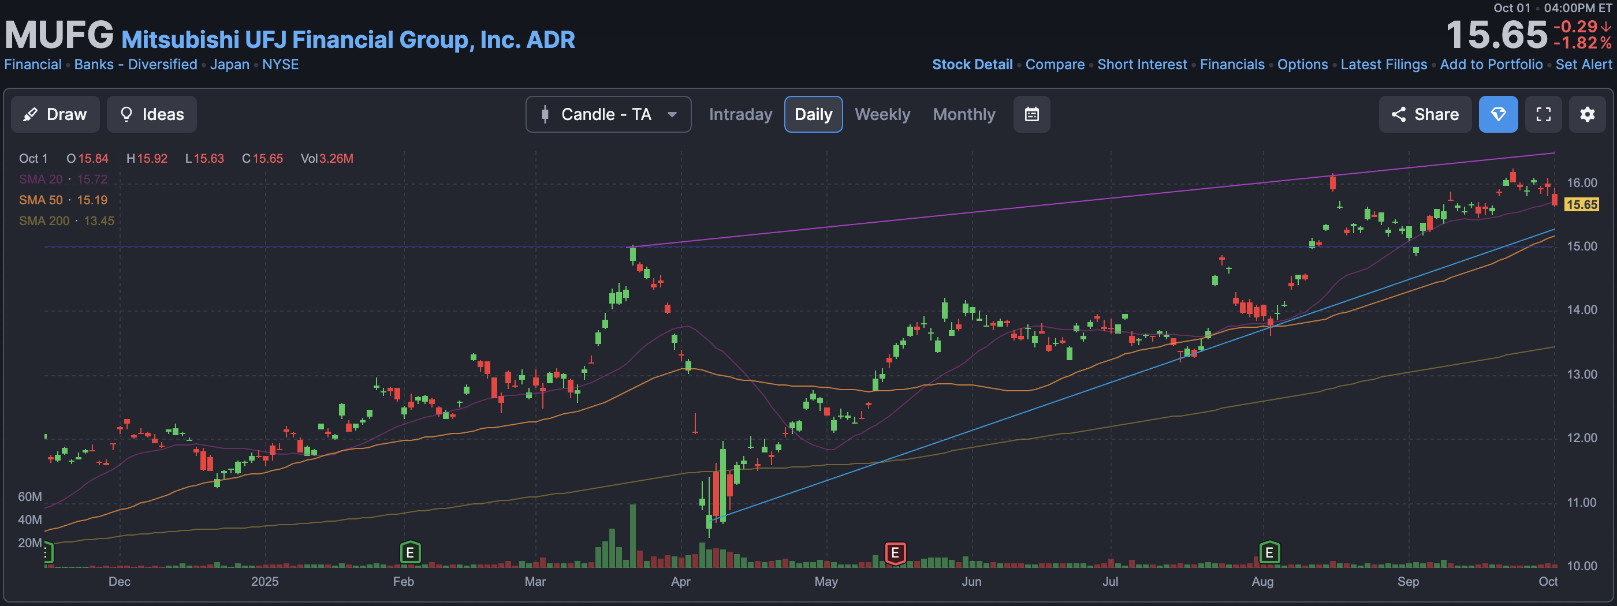The width and height of the screenshot is (1617, 606).
Task: Open the Draw tool
Action: [55, 114]
